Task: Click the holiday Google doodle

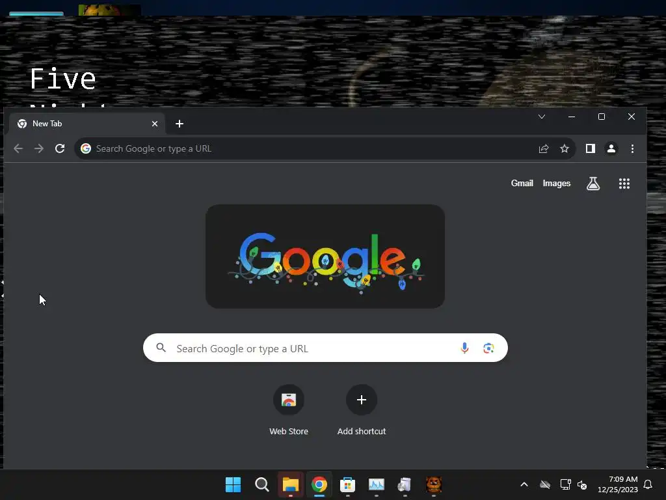Action: (x=325, y=257)
